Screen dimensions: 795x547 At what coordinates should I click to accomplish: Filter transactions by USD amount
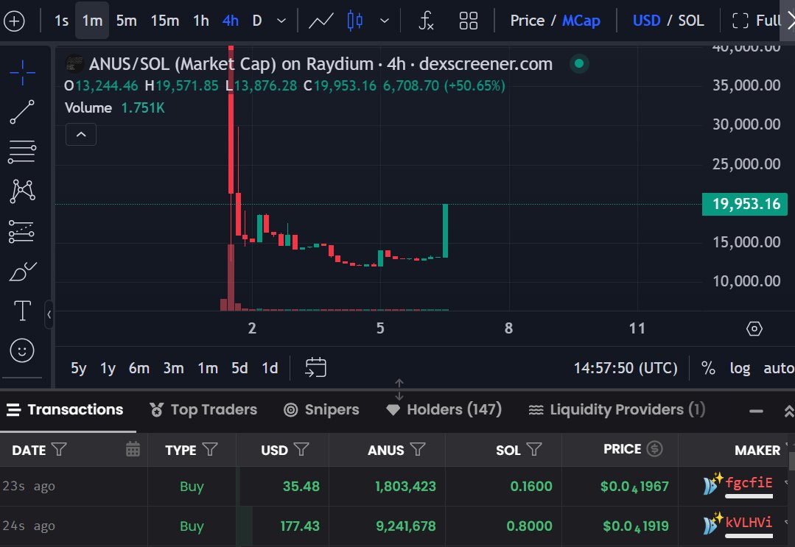click(301, 449)
